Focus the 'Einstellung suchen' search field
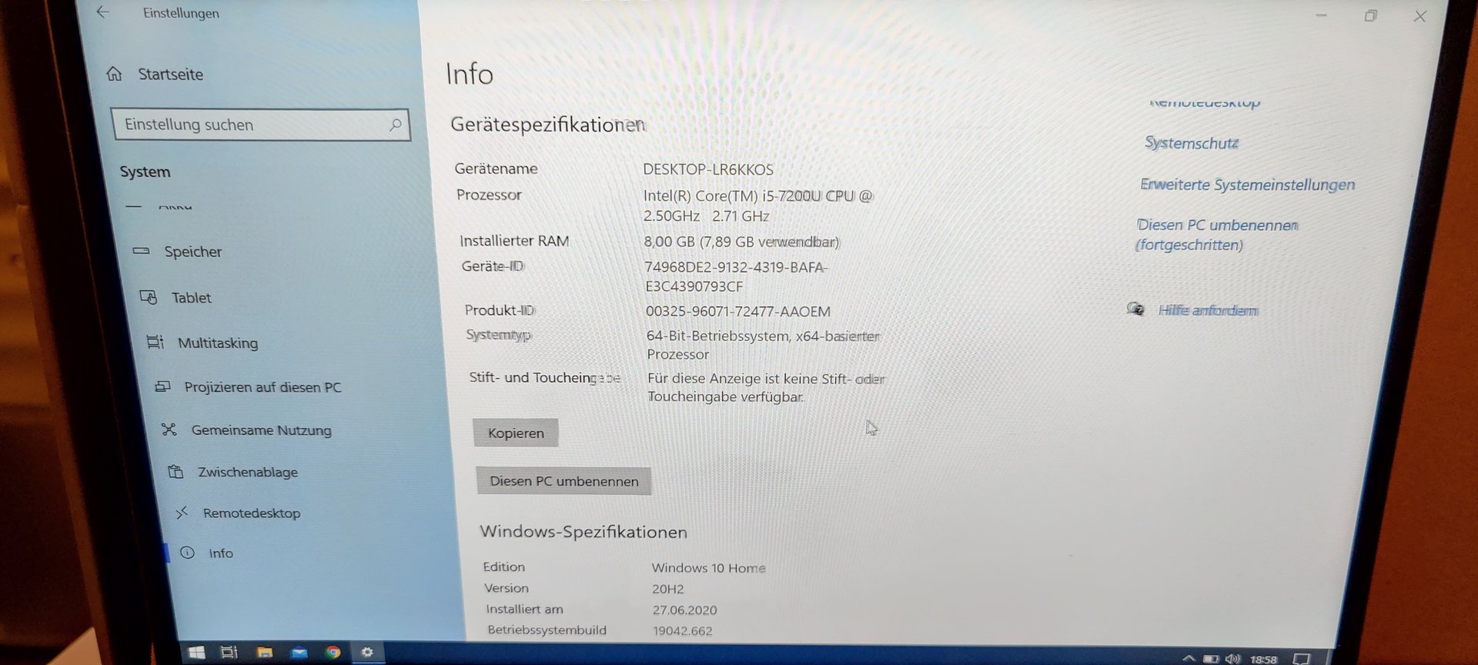 coord(261,125)
